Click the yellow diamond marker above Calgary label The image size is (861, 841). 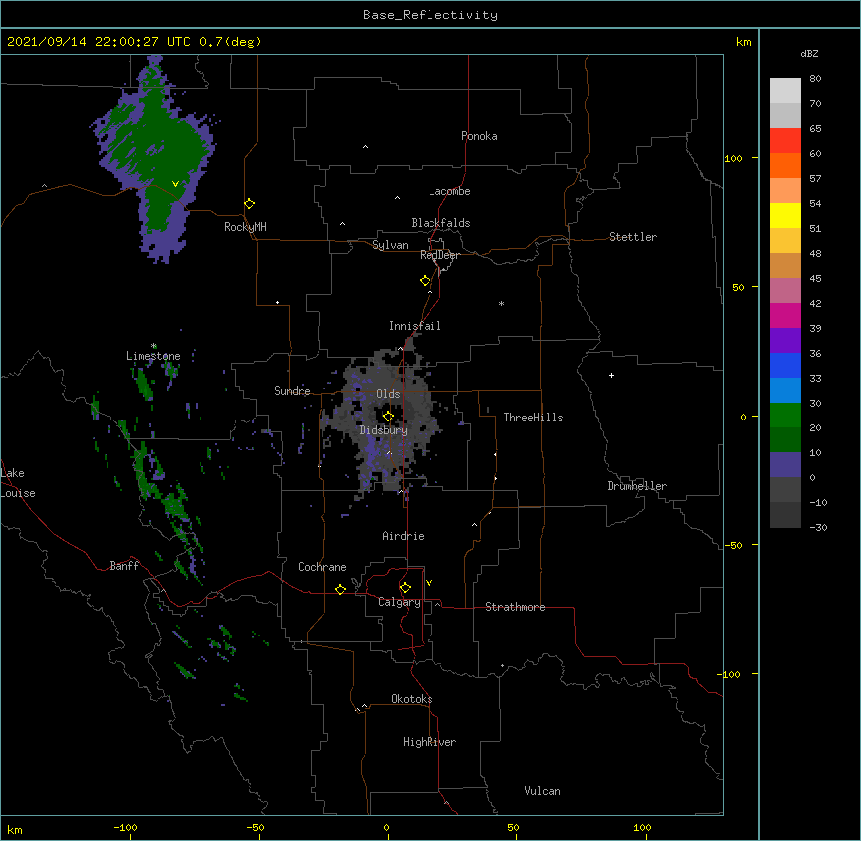pyautogui.click(x=405, y=588)
